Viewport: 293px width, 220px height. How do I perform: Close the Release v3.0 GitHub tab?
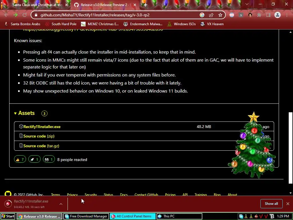click(135, 5)
